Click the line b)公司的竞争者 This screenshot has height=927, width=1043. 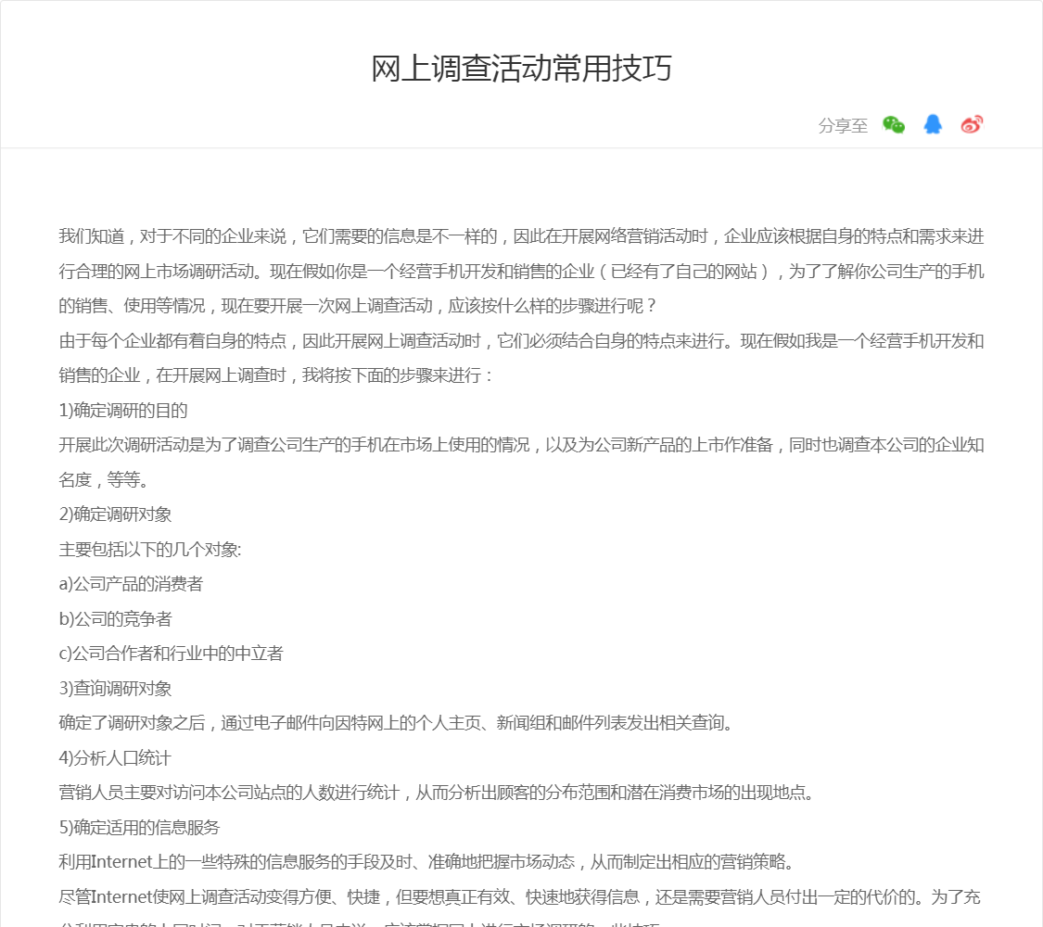[x=115, y=619]
